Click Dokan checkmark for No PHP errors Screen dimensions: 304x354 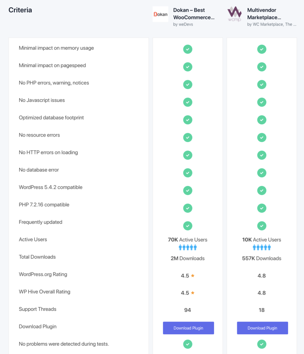188,84
